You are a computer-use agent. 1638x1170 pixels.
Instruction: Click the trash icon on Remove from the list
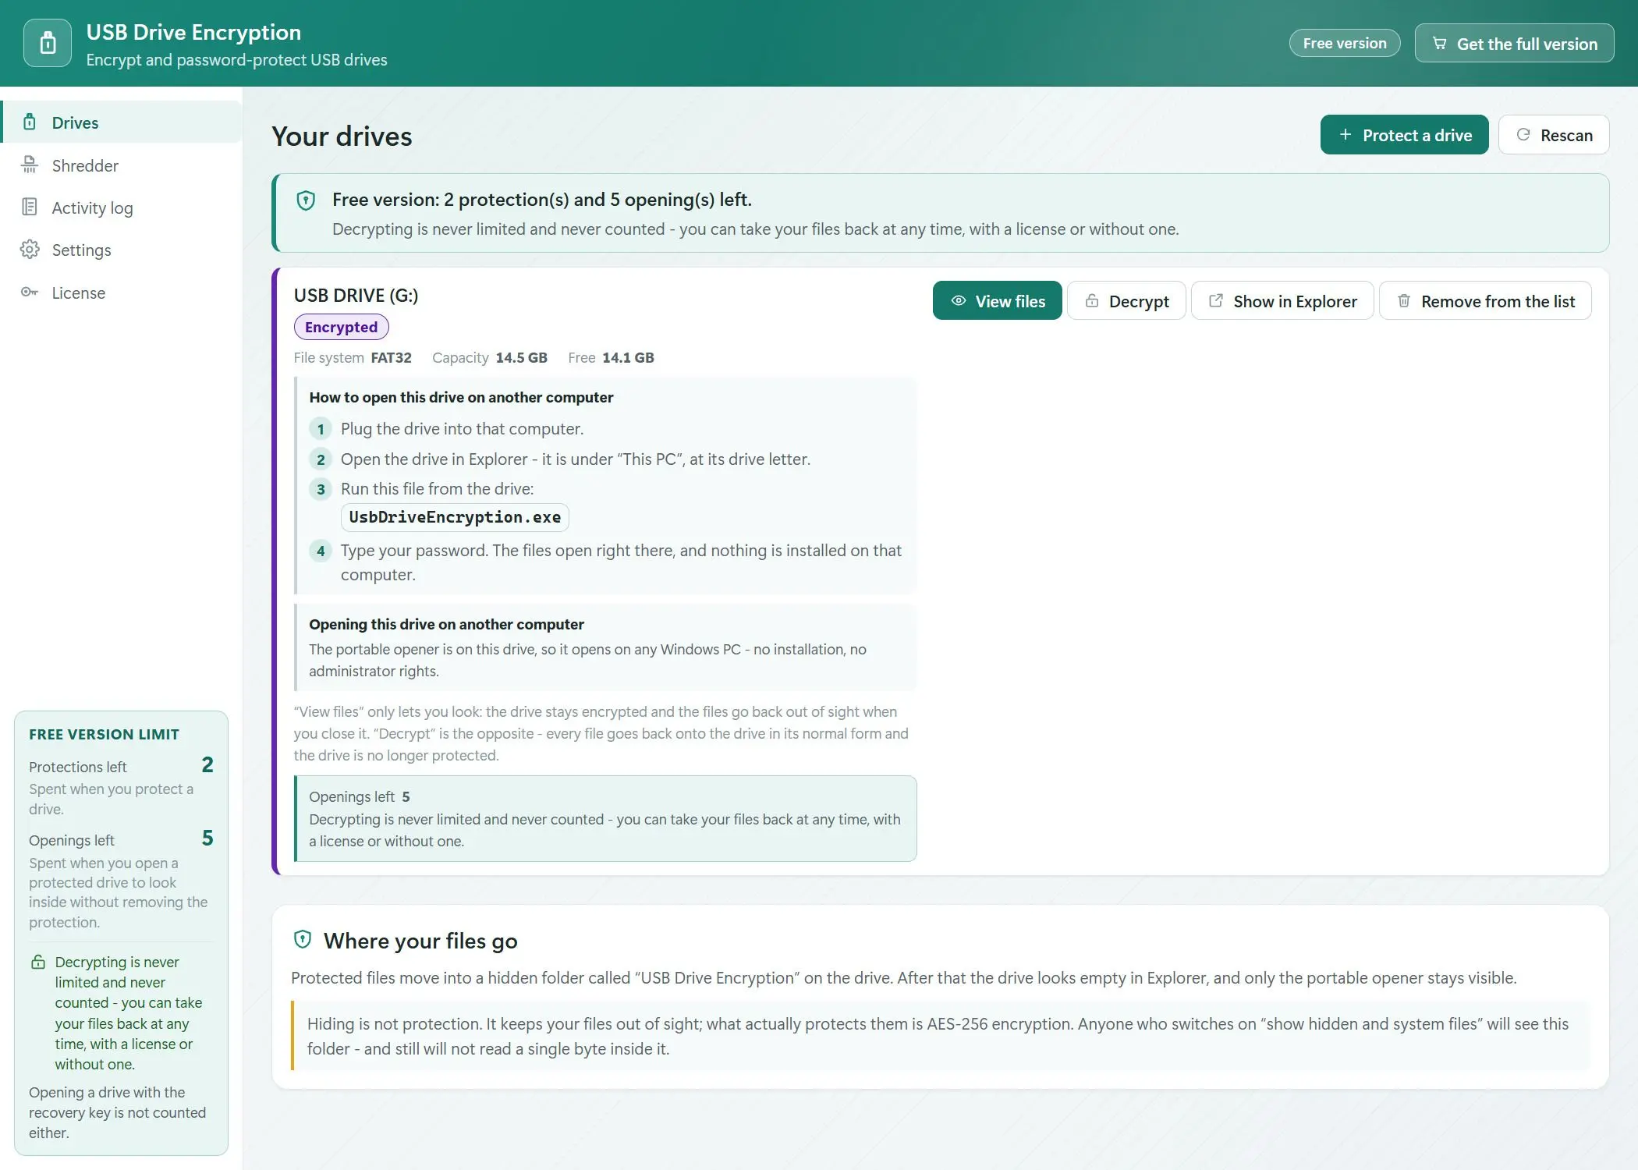(x=1404, y=301)
